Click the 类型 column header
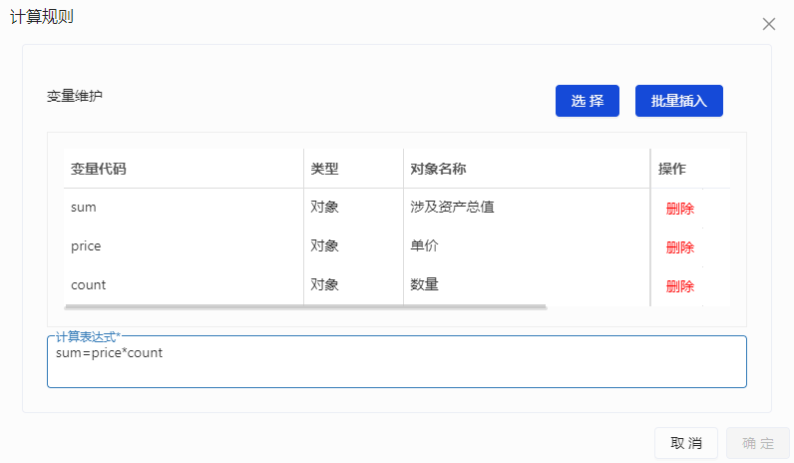 324,169
